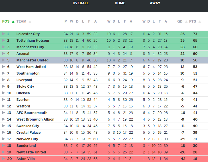Open the Newcastle United team link
208x162 pixels.
[31, 152]
